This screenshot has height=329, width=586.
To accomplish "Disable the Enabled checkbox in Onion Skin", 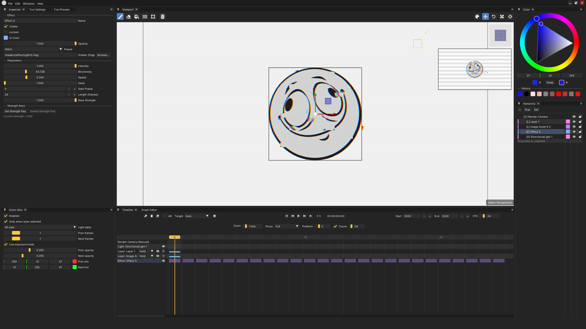I will 5,216.
